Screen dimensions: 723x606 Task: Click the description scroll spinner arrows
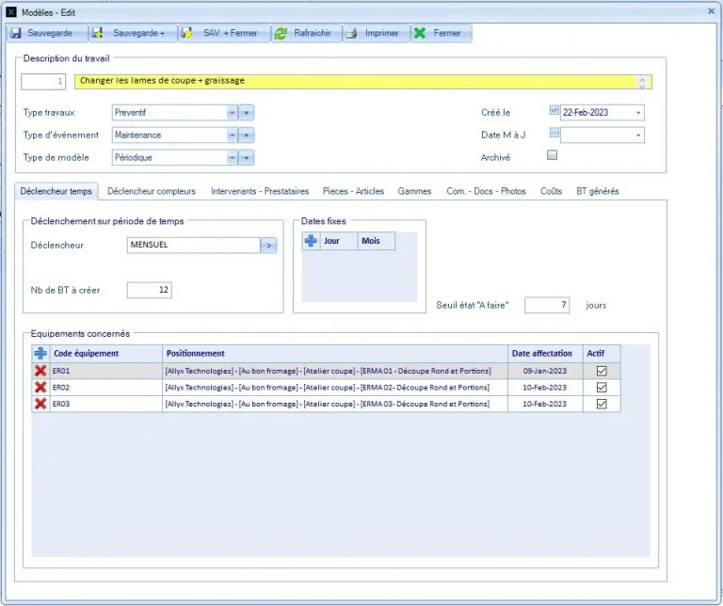pos(642,82)
